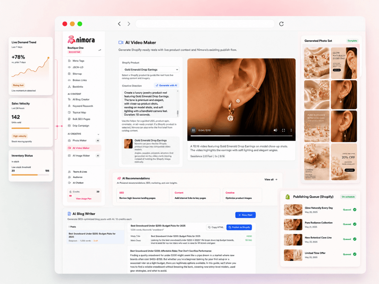Image resolution: width=379 pixels, height=284 pixels.
Task: Click the Publish to Shopify button
Action: click(x=239, y=227)
